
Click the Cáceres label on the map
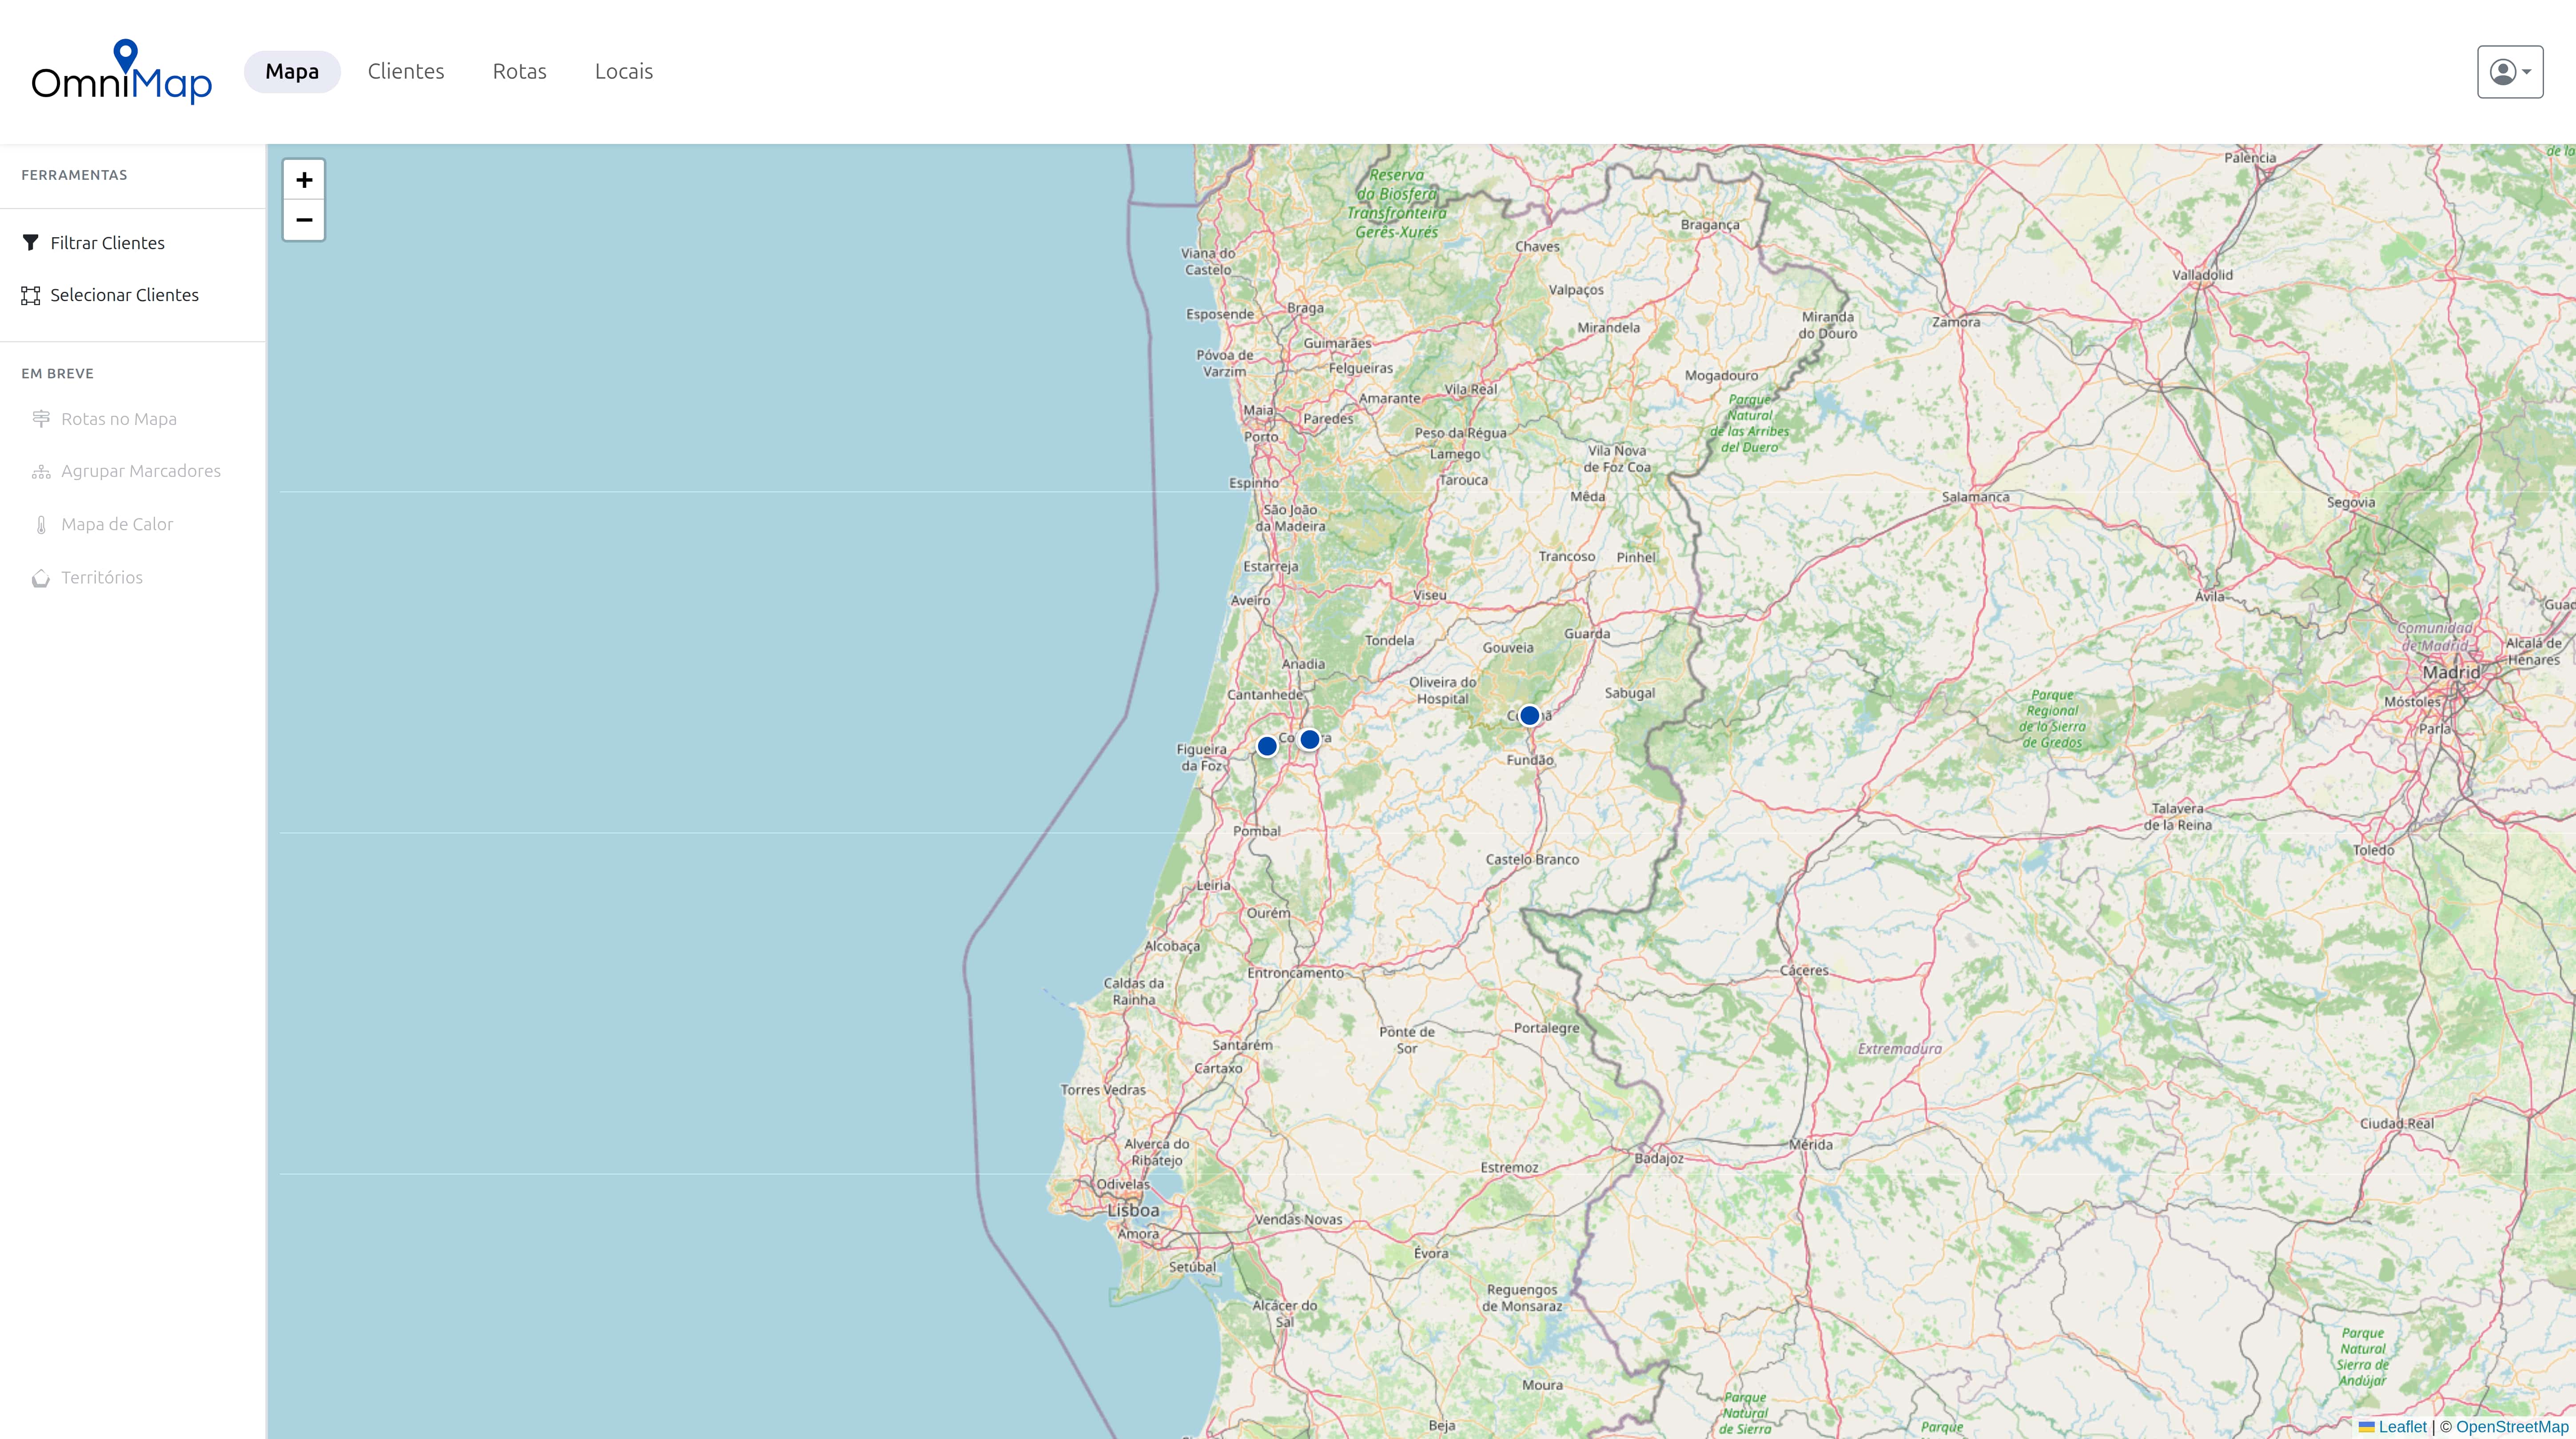[x=1804, y=971]
